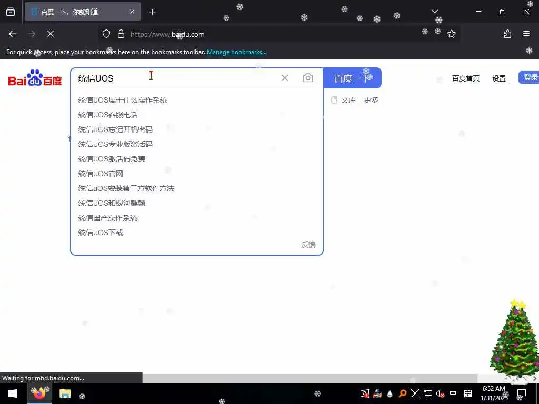Click the water drop tray icon
Viewport: 539px width, 404px height.
390,393
